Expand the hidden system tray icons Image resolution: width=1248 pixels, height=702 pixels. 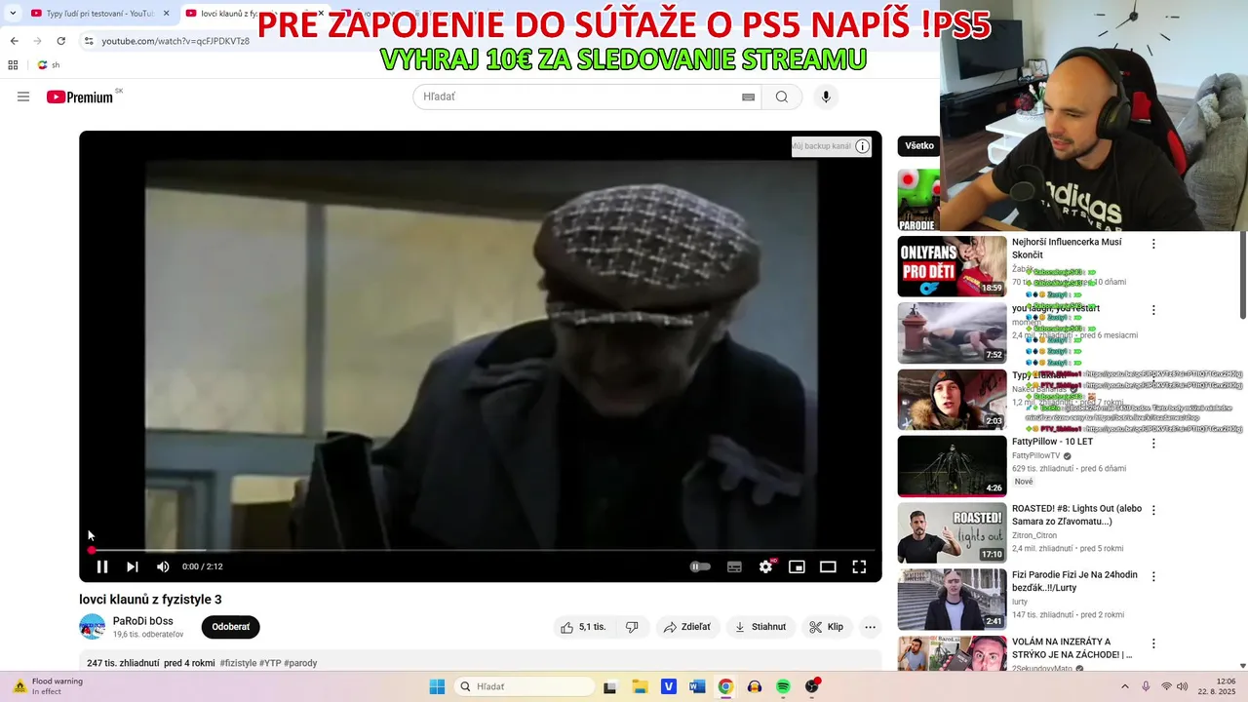click(1124, 686)
